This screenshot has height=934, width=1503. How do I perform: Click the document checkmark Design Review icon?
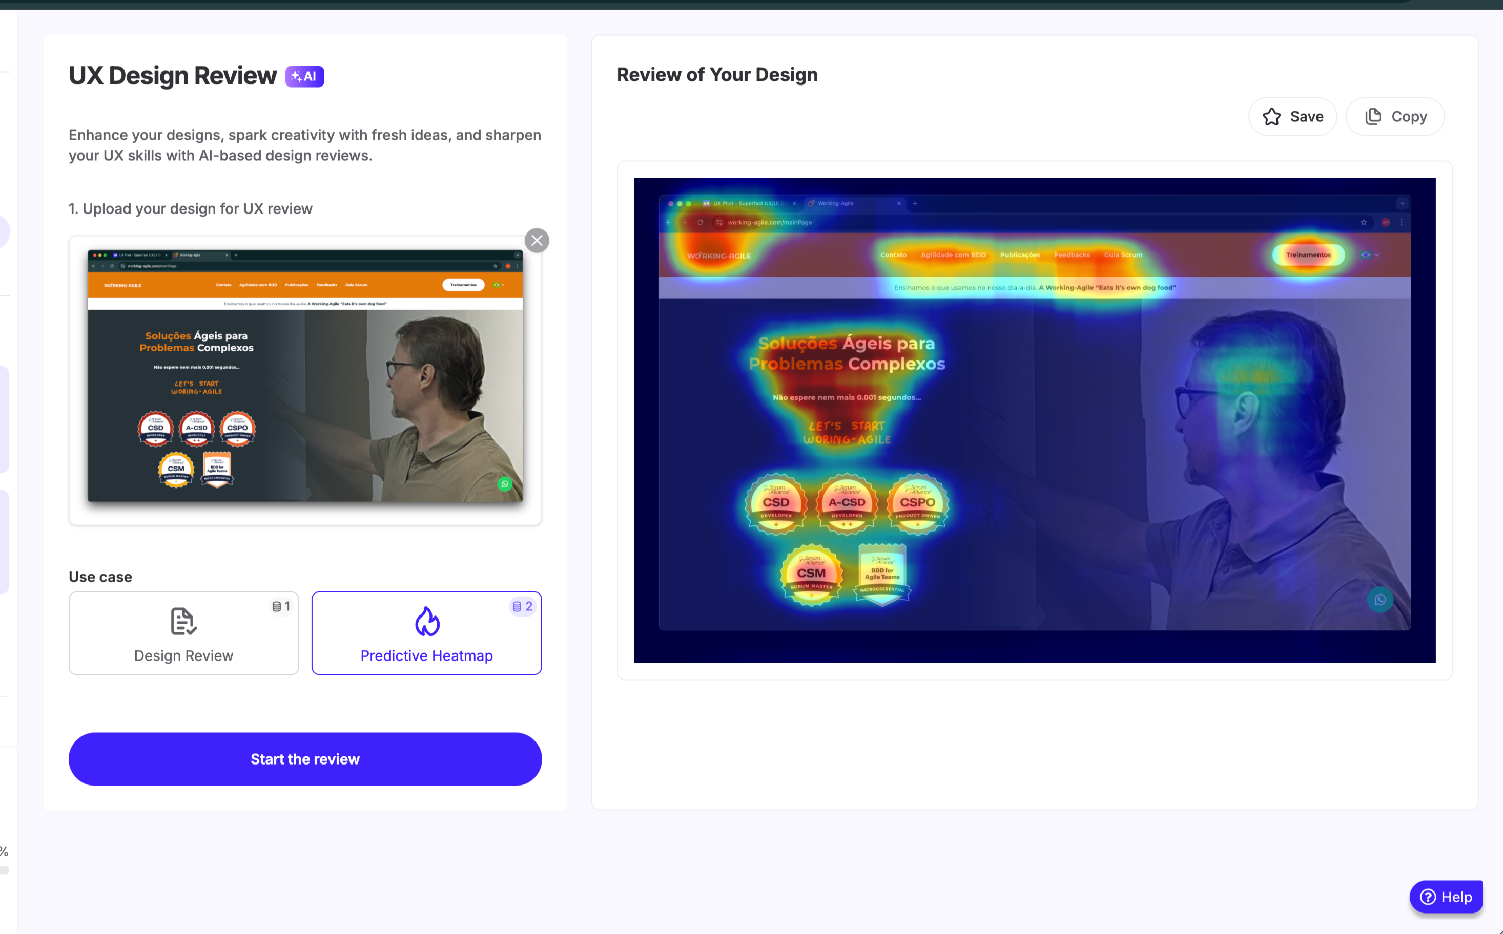[x=183, y=621]
